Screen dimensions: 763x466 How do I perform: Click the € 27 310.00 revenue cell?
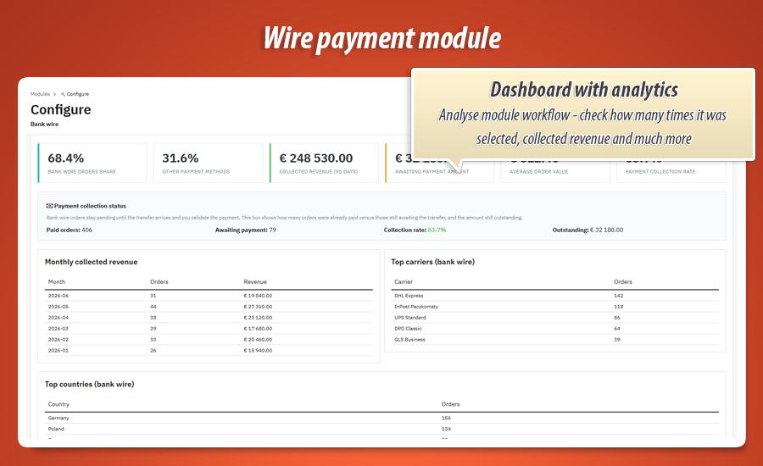(x=258, y=307)
